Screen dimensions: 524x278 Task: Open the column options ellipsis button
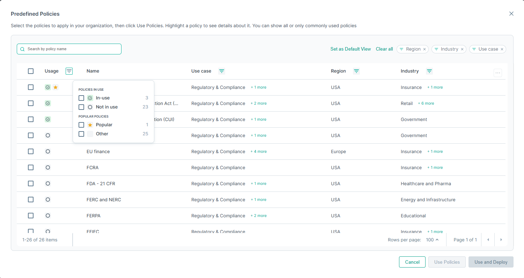coord(498,73)
